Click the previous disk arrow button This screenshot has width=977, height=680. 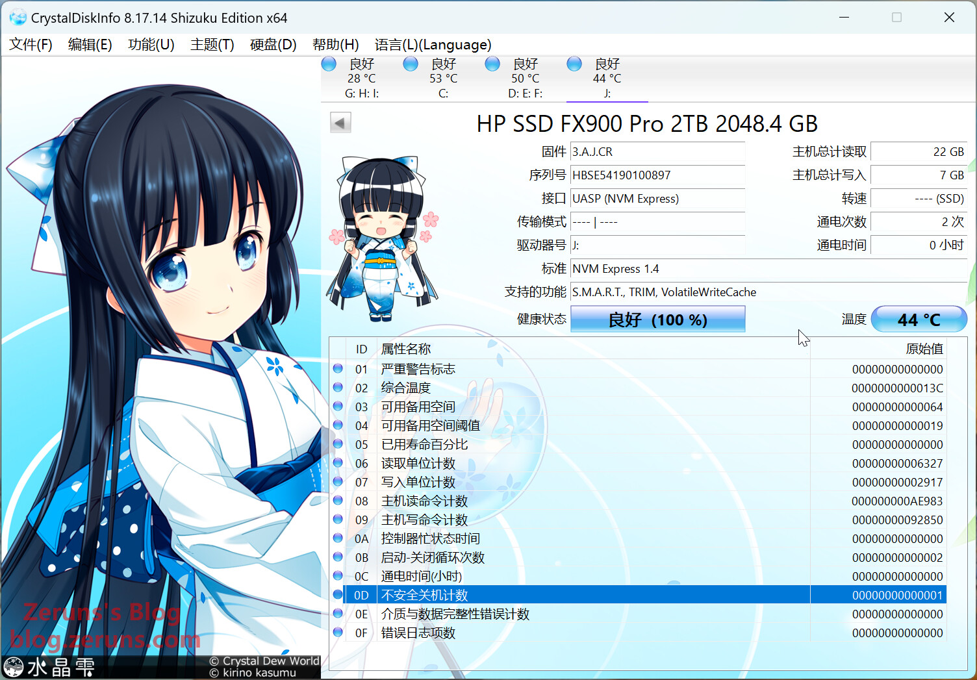click(340, 122)
